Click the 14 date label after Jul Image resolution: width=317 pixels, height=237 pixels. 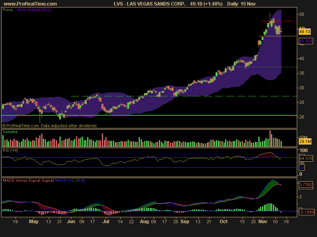pos(120,222)
